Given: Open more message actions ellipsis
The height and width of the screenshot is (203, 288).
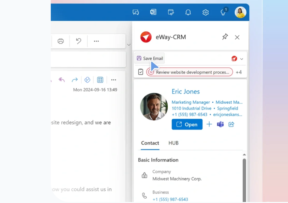Looking at the screenshot, I should point(113,80).
